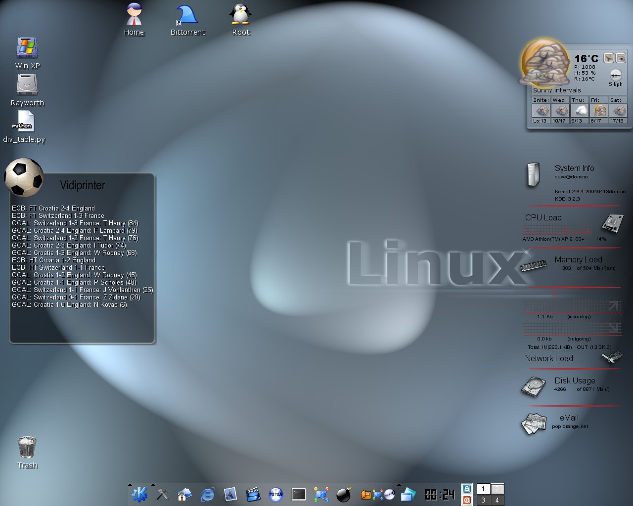
Task: Click the CPU load history graph
Action: 557,229
